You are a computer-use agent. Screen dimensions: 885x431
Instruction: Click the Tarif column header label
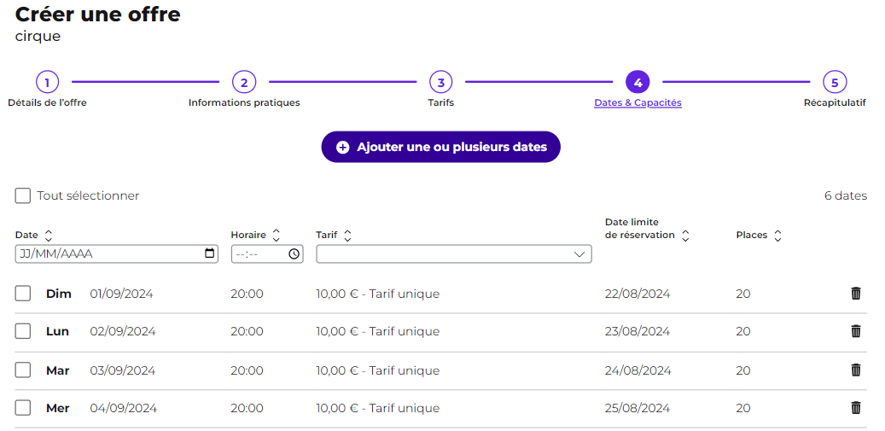click(x=326, y=236)
